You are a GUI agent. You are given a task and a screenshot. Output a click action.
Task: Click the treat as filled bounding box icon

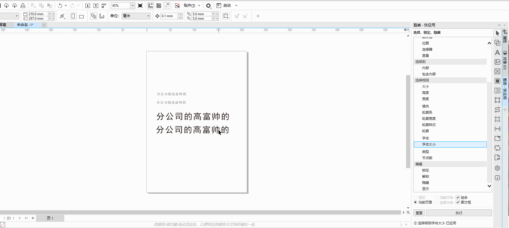226,16
